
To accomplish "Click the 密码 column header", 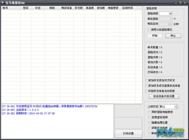I will tap(26, 8).
